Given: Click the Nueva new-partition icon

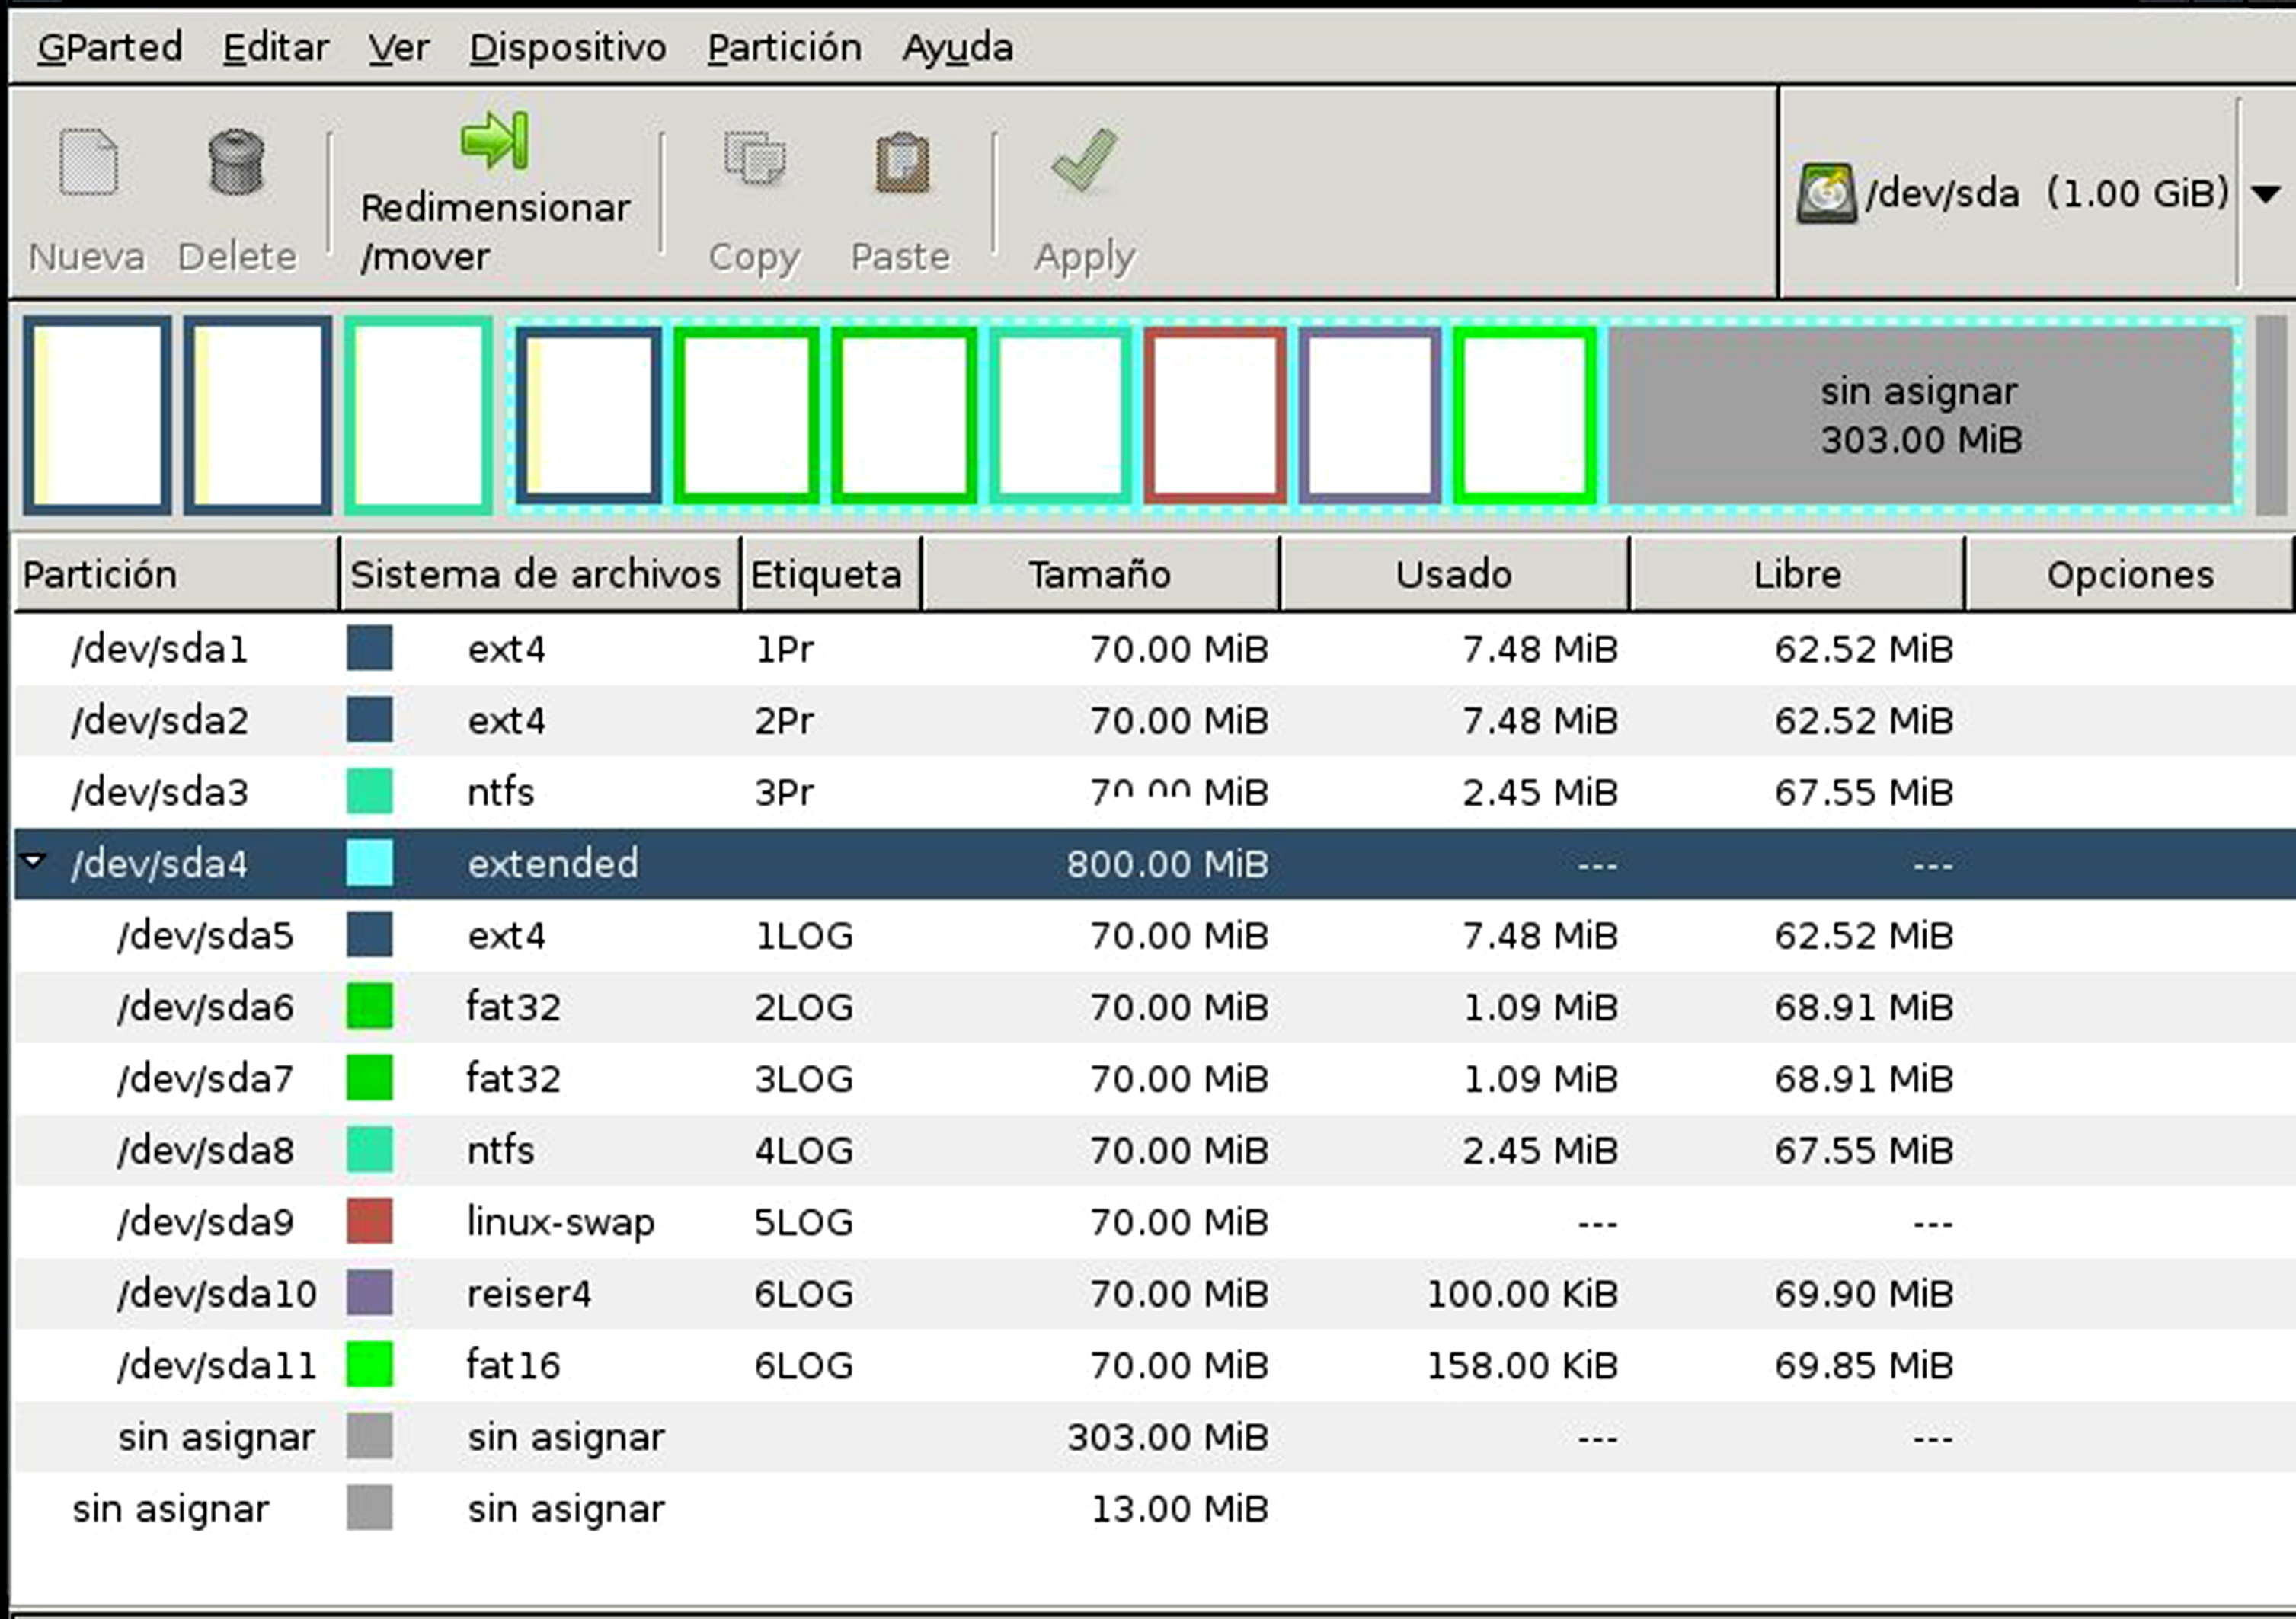Looking at the screenshot, I should pos(88,162).
